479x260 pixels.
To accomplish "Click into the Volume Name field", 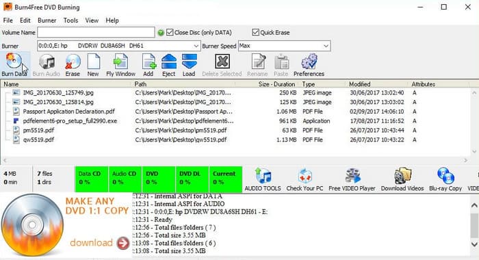I will (x=96, y=32).
